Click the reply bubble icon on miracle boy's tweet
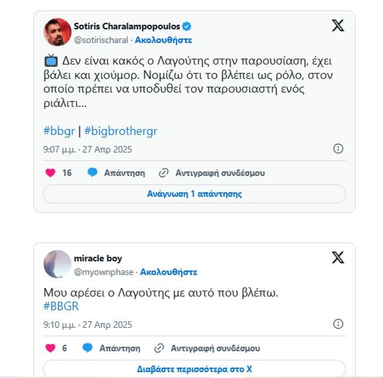This screenshot has width=383, height=378. click(87, 348)
